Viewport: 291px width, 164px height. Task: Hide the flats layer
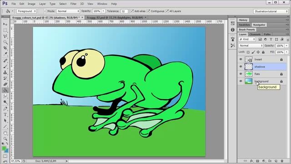[241, 74]
